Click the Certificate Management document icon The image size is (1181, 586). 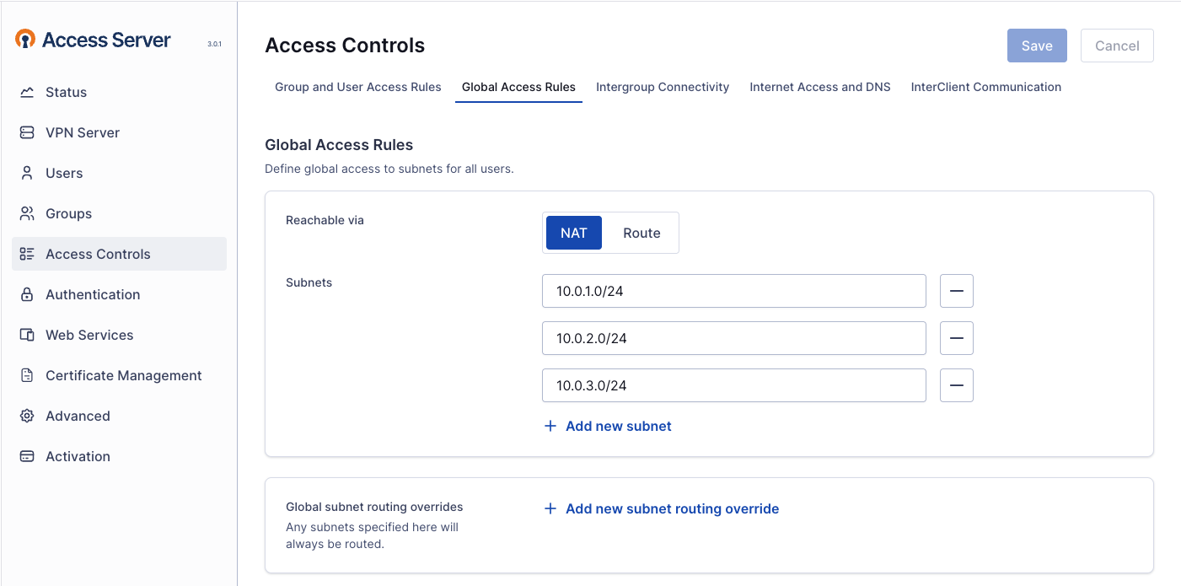click(27, 375)
